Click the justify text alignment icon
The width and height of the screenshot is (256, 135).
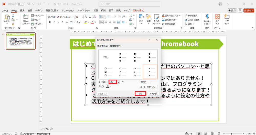click(x=114, y=22)
